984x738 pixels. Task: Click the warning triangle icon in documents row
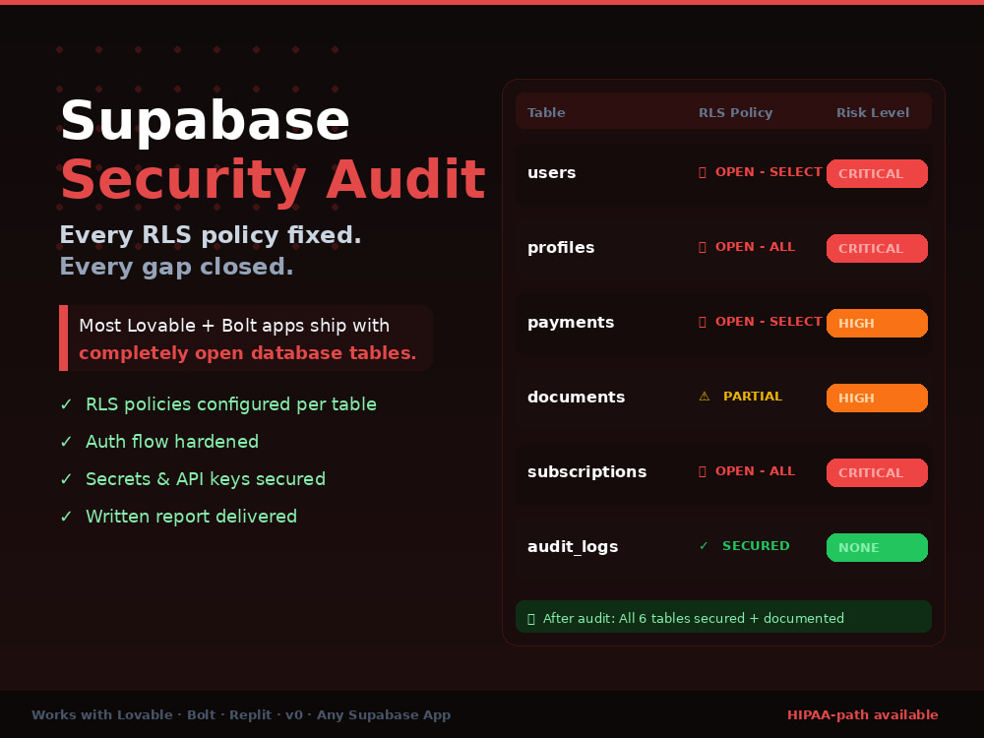[x=705, y=396]
